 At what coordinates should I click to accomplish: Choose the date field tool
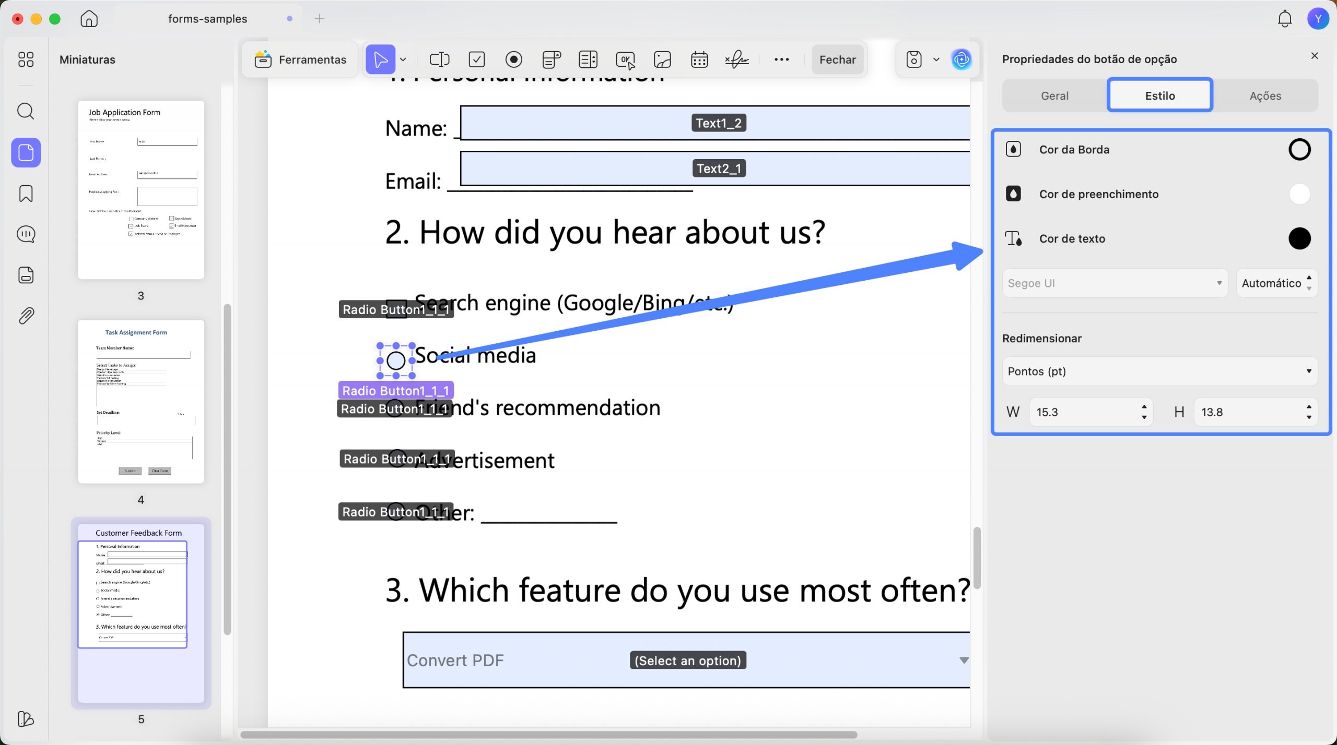pyautogui.click(x=699, y=59)
